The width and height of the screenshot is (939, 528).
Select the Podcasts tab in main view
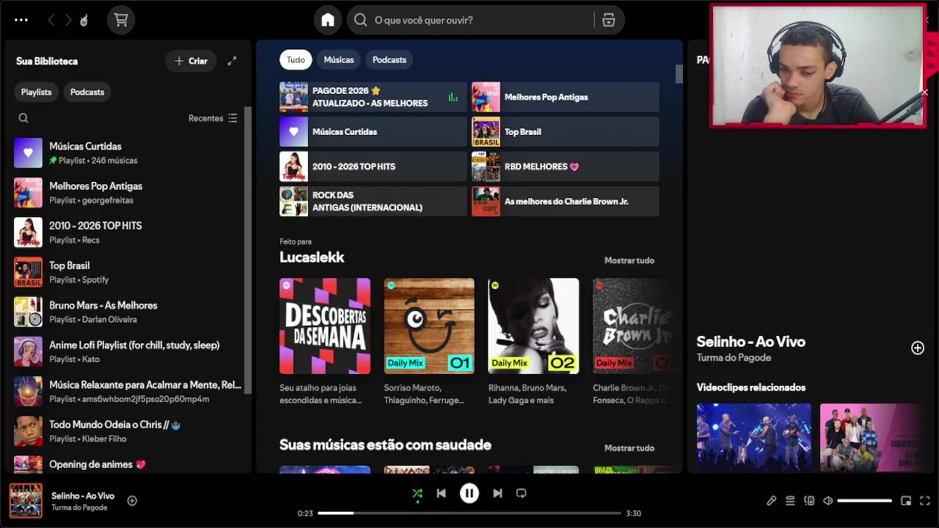390,59
